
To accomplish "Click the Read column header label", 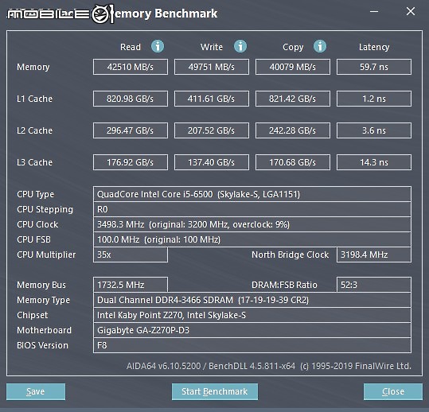I will [x=131, y=47].
